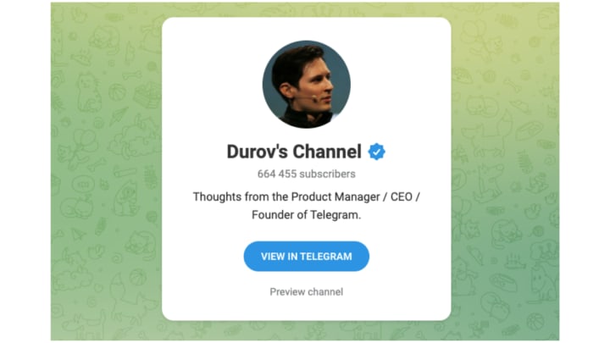Click the headset microphone in profile photo
610x343 pixels.
tap(314, 98)
